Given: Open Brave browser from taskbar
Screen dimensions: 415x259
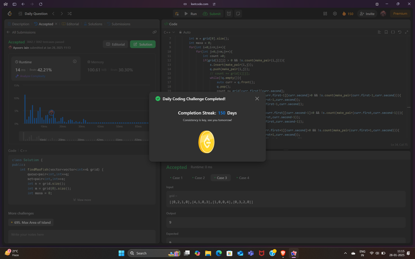Looking at the screenshot, I should click(x=283, y=253).
